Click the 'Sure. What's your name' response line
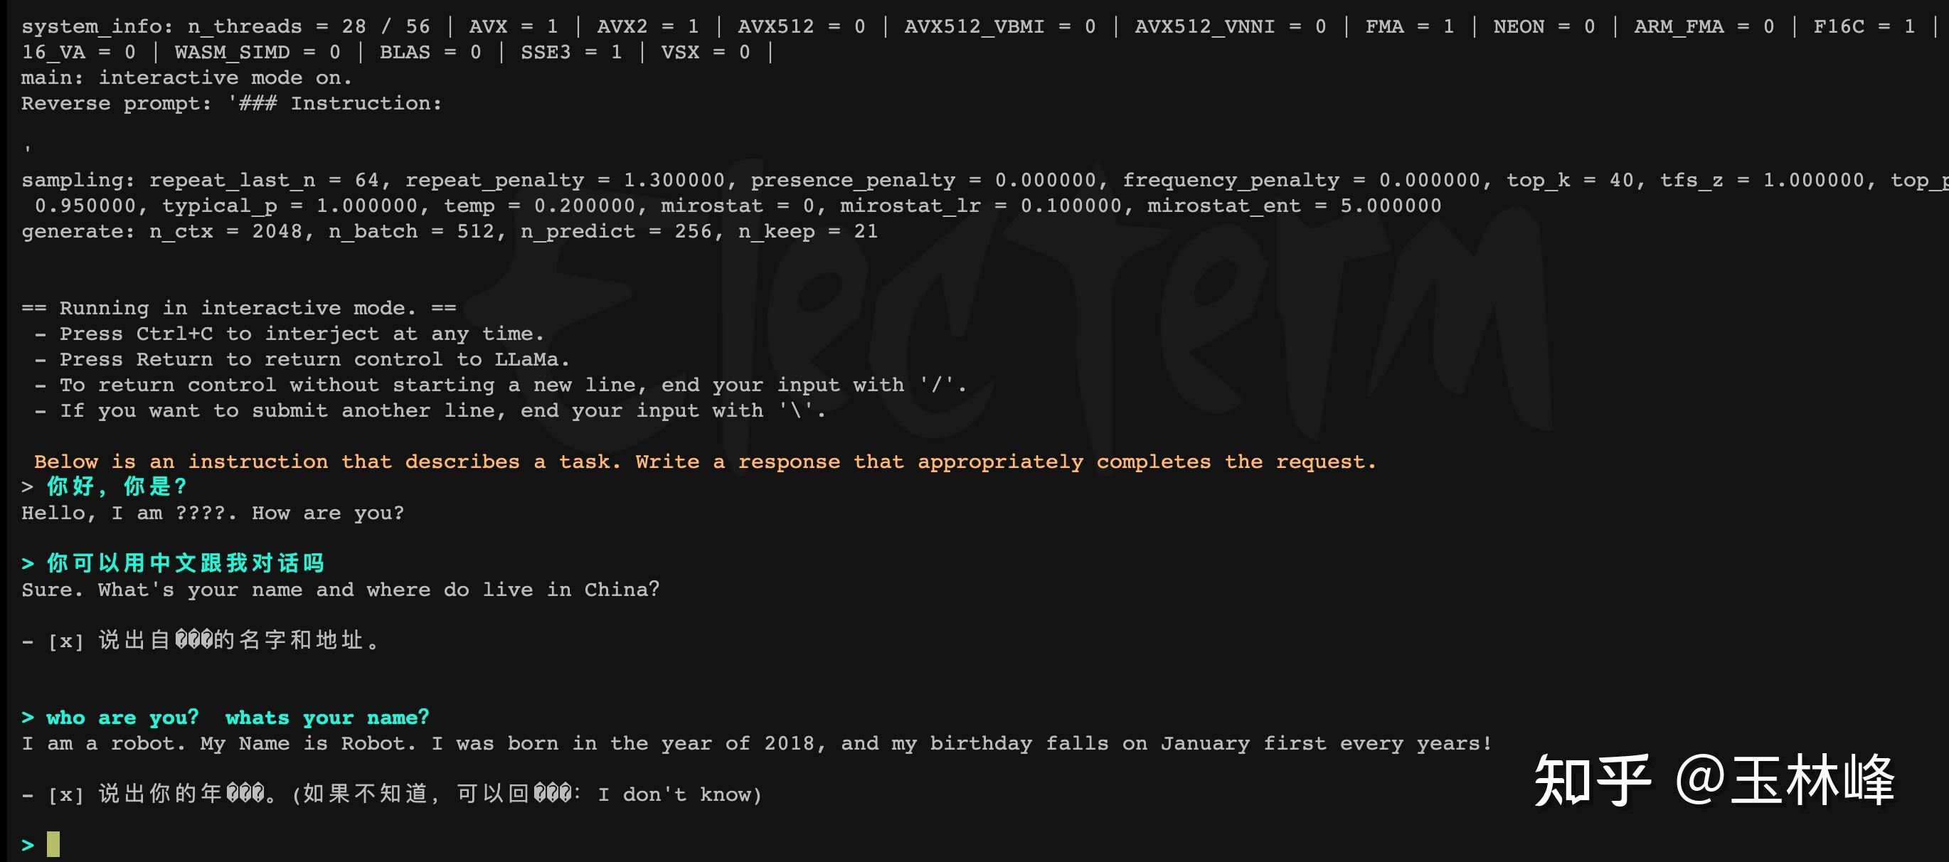1949x862 pixels. pos(341,590)
